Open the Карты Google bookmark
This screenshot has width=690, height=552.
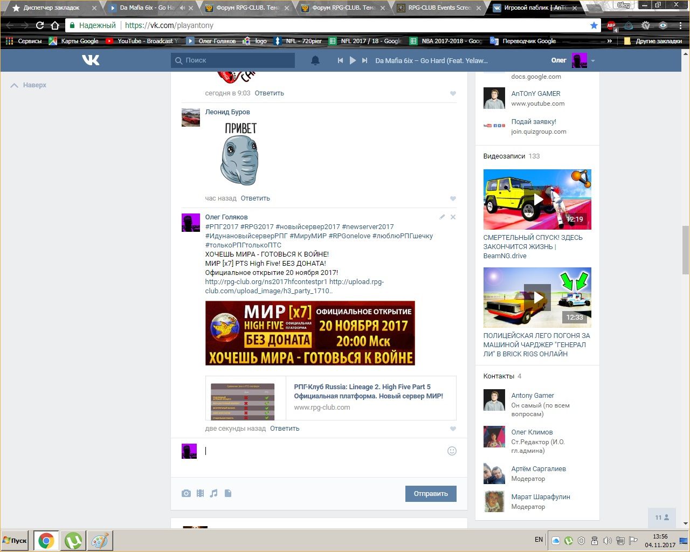pos(74,41)
